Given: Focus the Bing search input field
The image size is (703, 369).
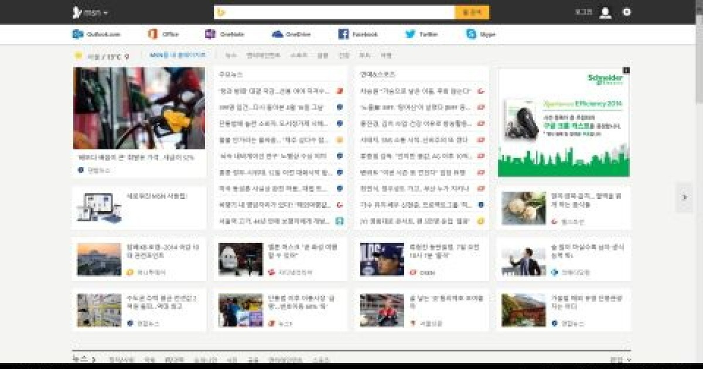Looking at the screenshot, I should coord(335,12).
